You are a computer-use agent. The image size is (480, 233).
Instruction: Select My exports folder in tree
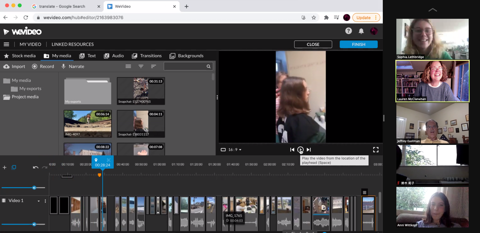[x=26, y=89]
